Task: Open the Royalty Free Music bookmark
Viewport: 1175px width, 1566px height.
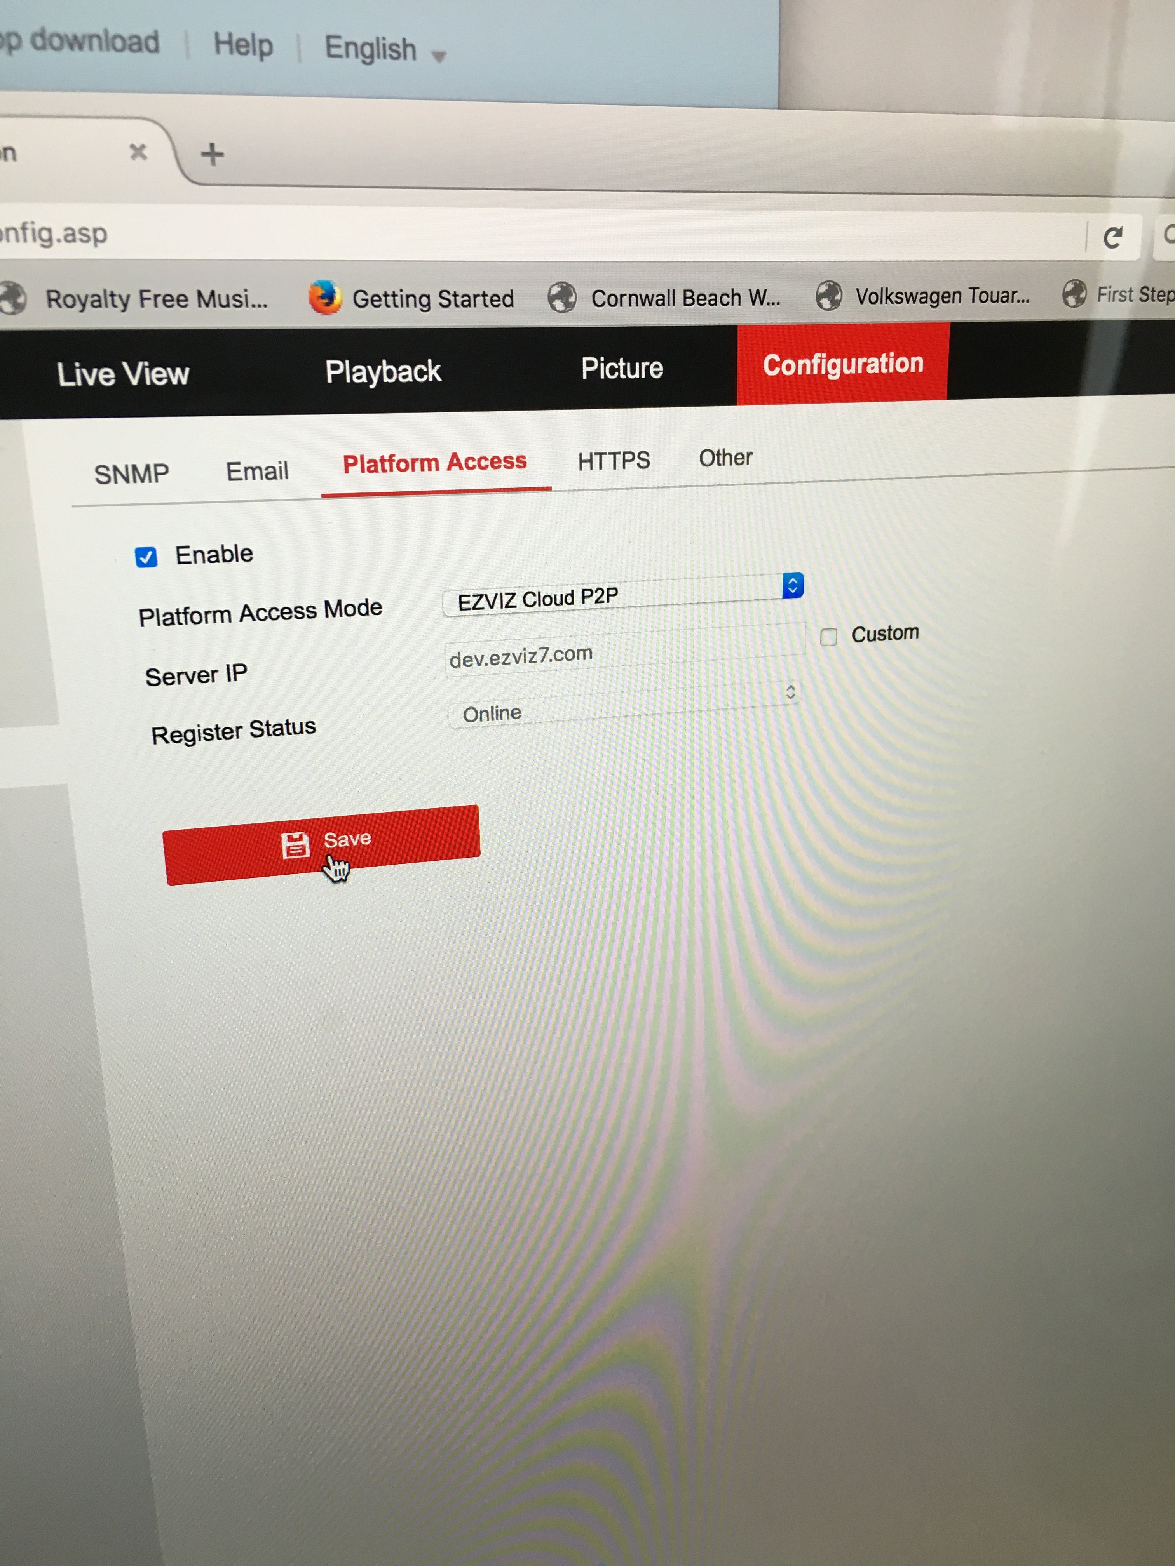Action: [x=156, y=299]
